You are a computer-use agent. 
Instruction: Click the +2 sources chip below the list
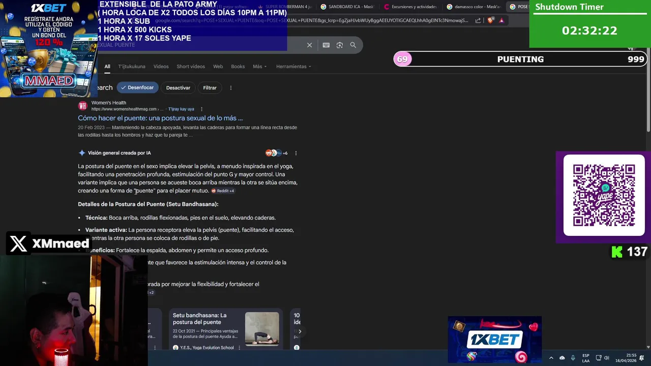coord(151,293)
